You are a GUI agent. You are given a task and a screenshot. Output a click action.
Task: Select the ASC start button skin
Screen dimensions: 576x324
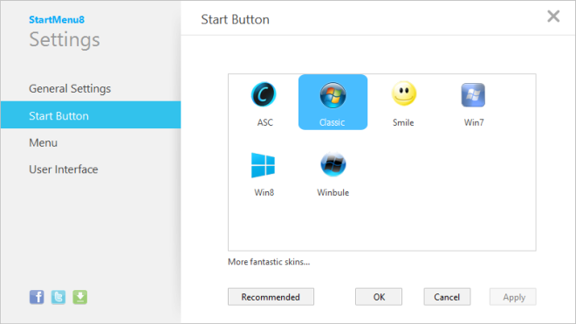coord(264,103)
